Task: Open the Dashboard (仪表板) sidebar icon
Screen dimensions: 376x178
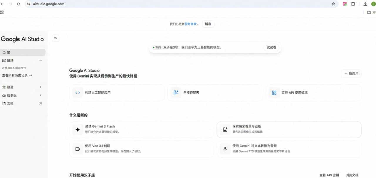Action: [4, 95]
